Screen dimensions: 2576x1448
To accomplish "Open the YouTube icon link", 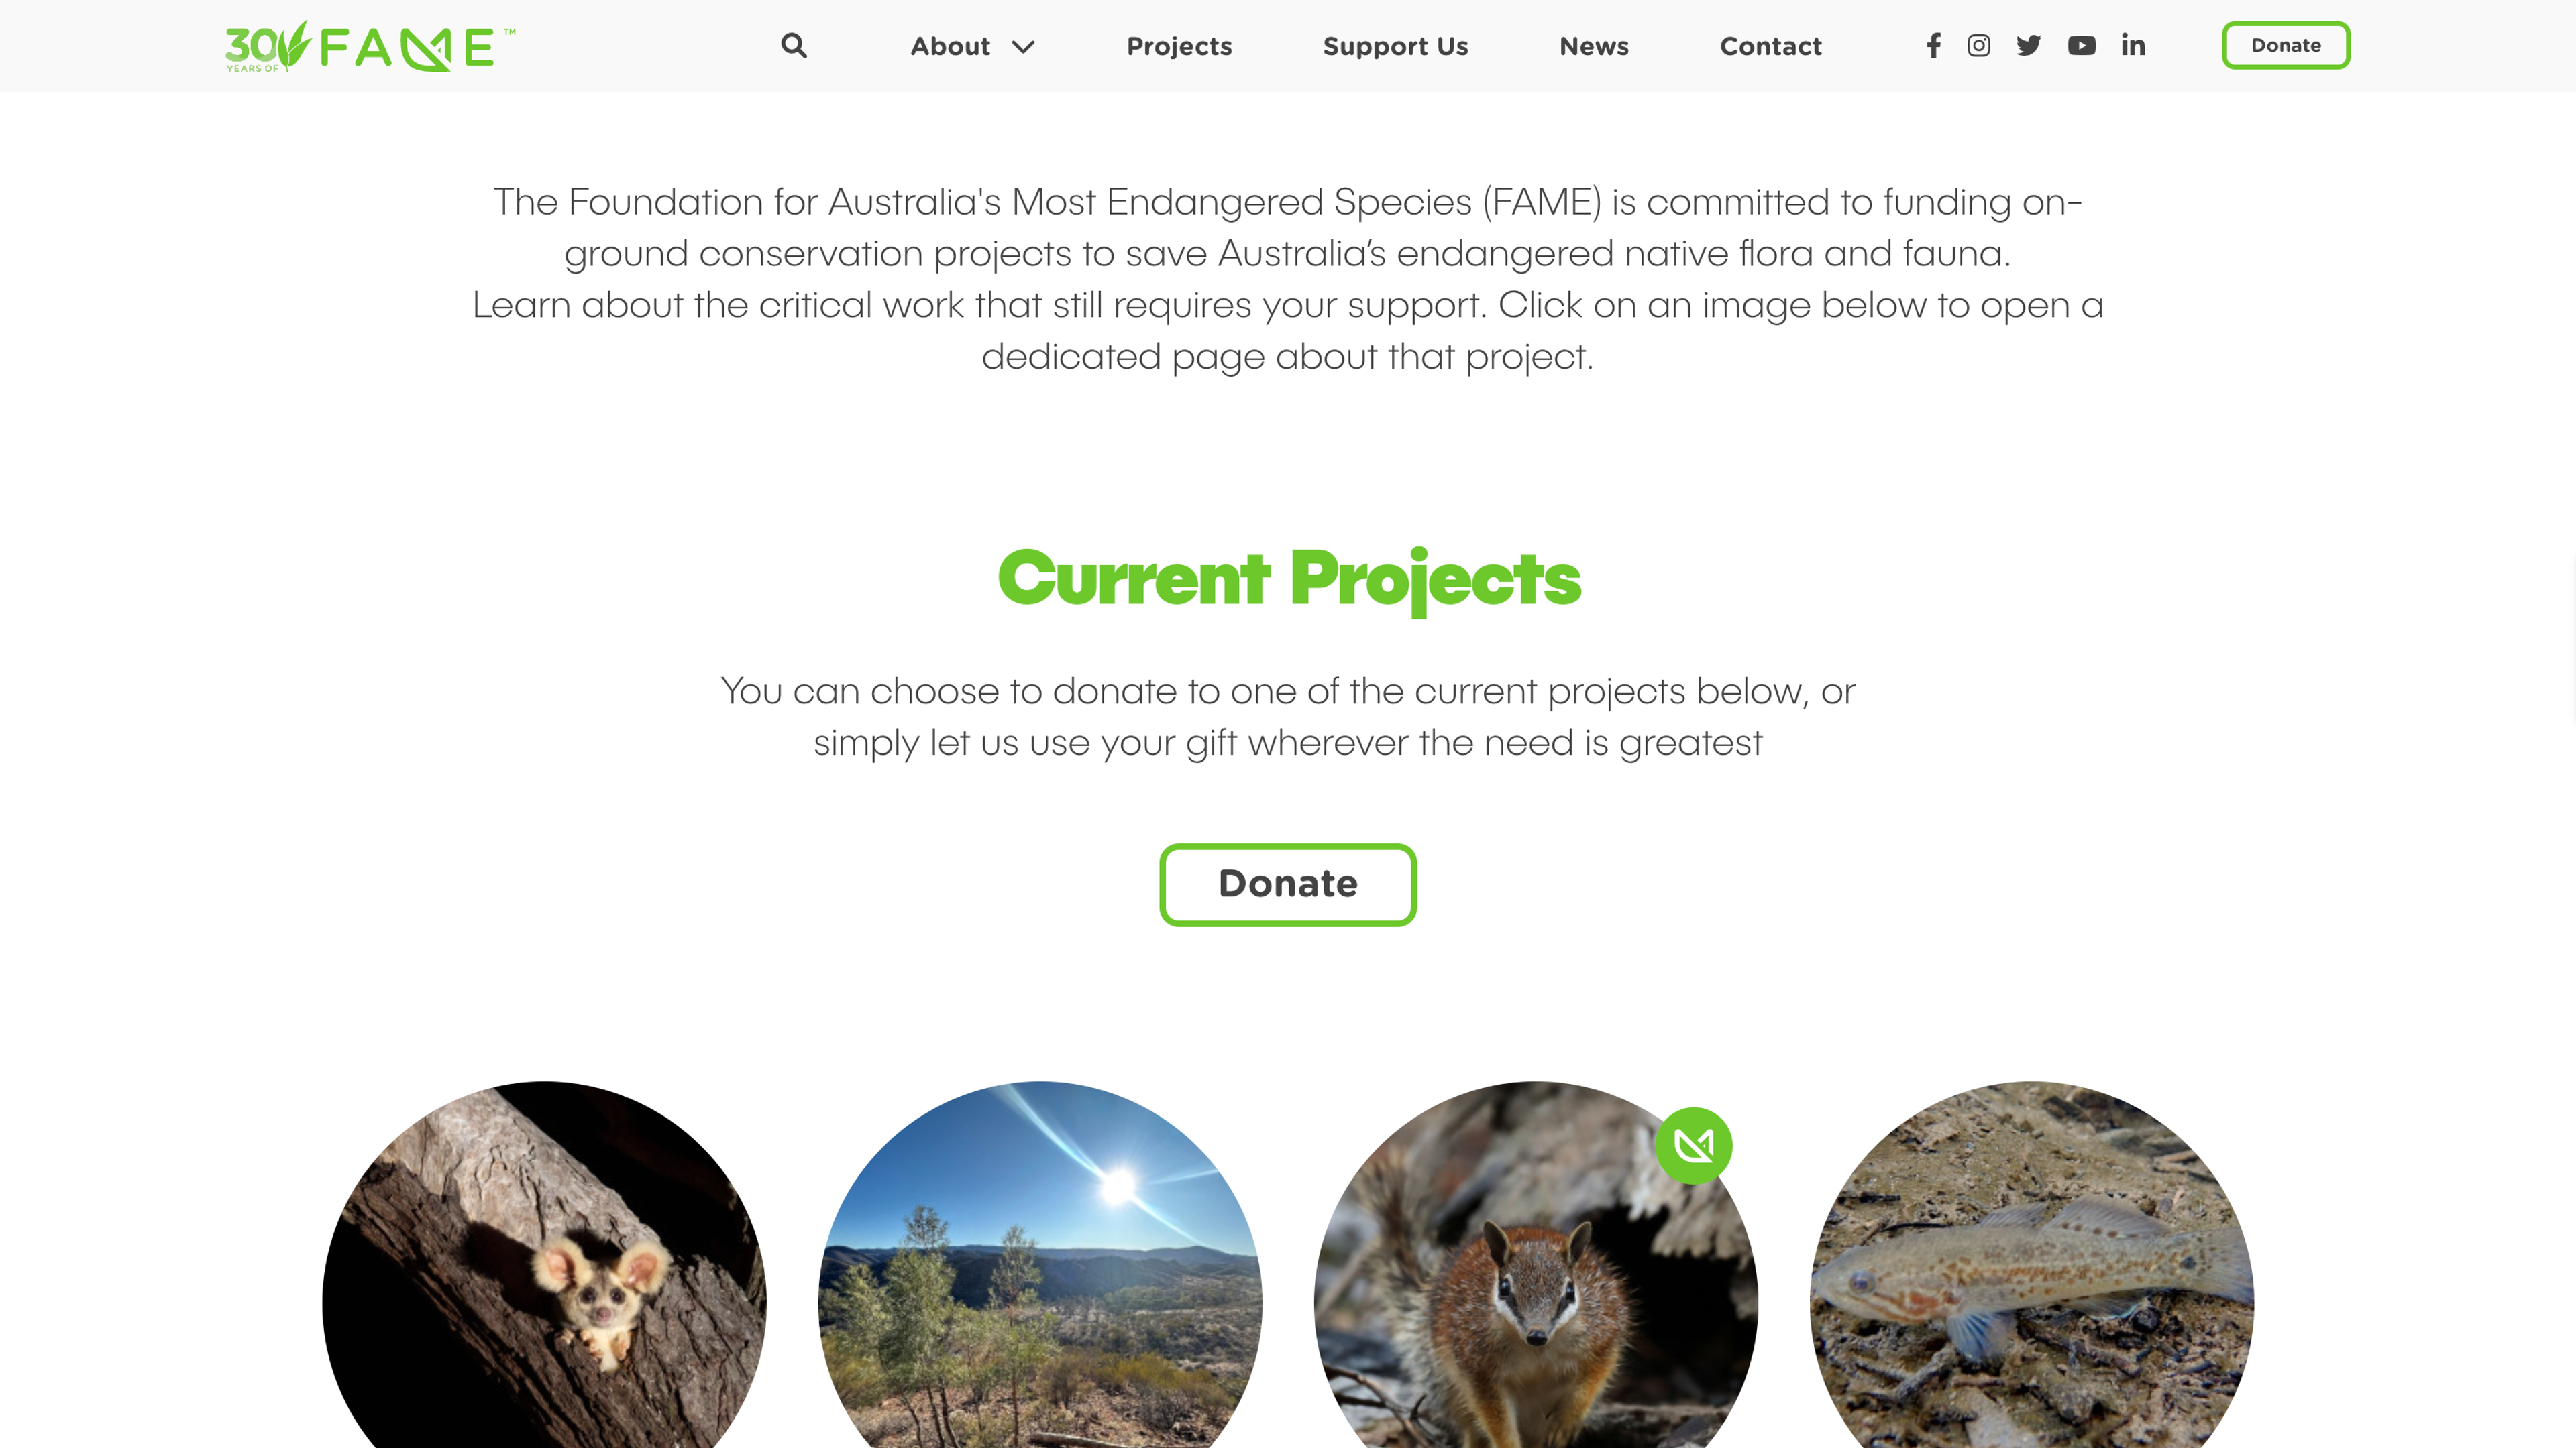I will tap(2082, 46).
